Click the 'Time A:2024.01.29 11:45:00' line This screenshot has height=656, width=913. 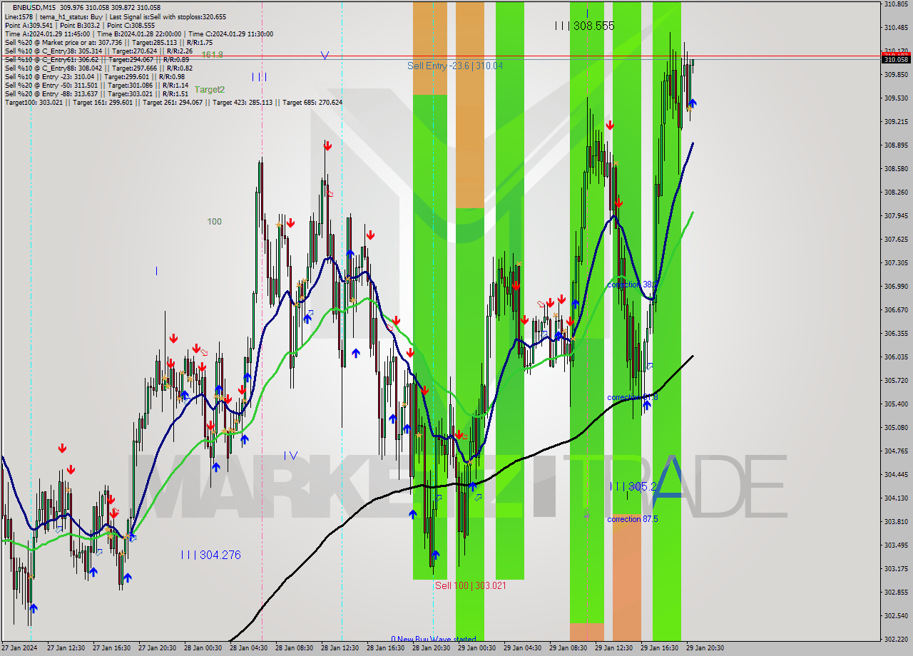click(138, 34)
